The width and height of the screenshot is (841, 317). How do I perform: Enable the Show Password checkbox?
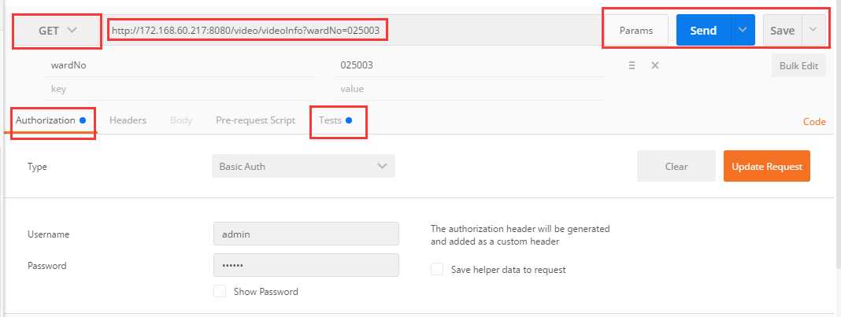click(220, 292)
